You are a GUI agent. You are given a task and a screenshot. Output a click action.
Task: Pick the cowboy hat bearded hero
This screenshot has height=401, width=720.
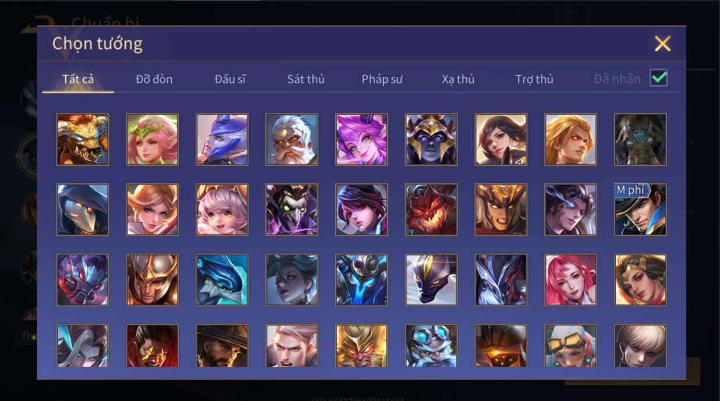tap(222, 346)
